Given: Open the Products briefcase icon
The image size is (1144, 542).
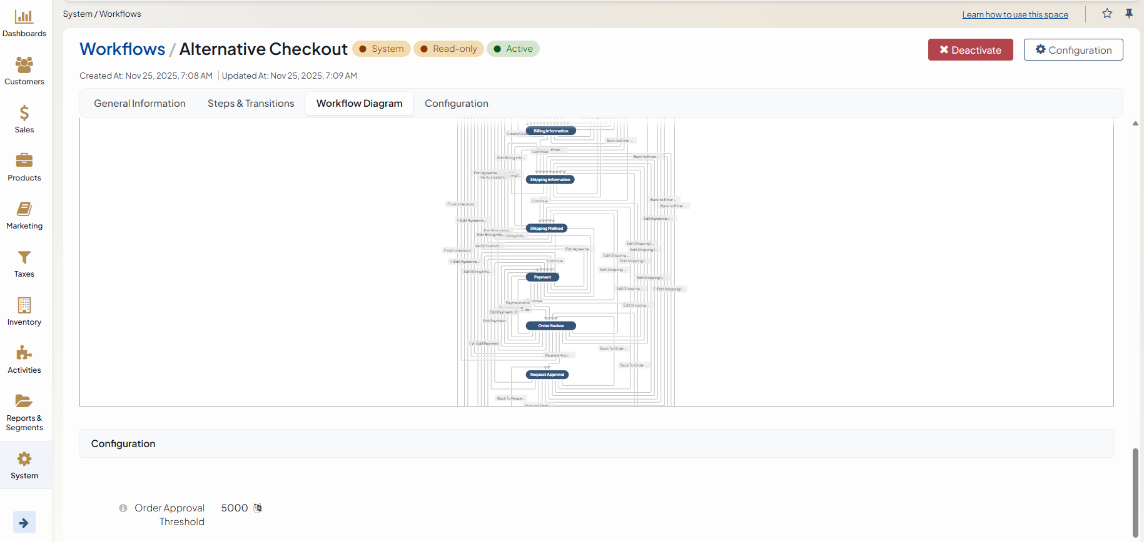Looking at the screenshot, I should pyautogui.click(x=24, y=160).
